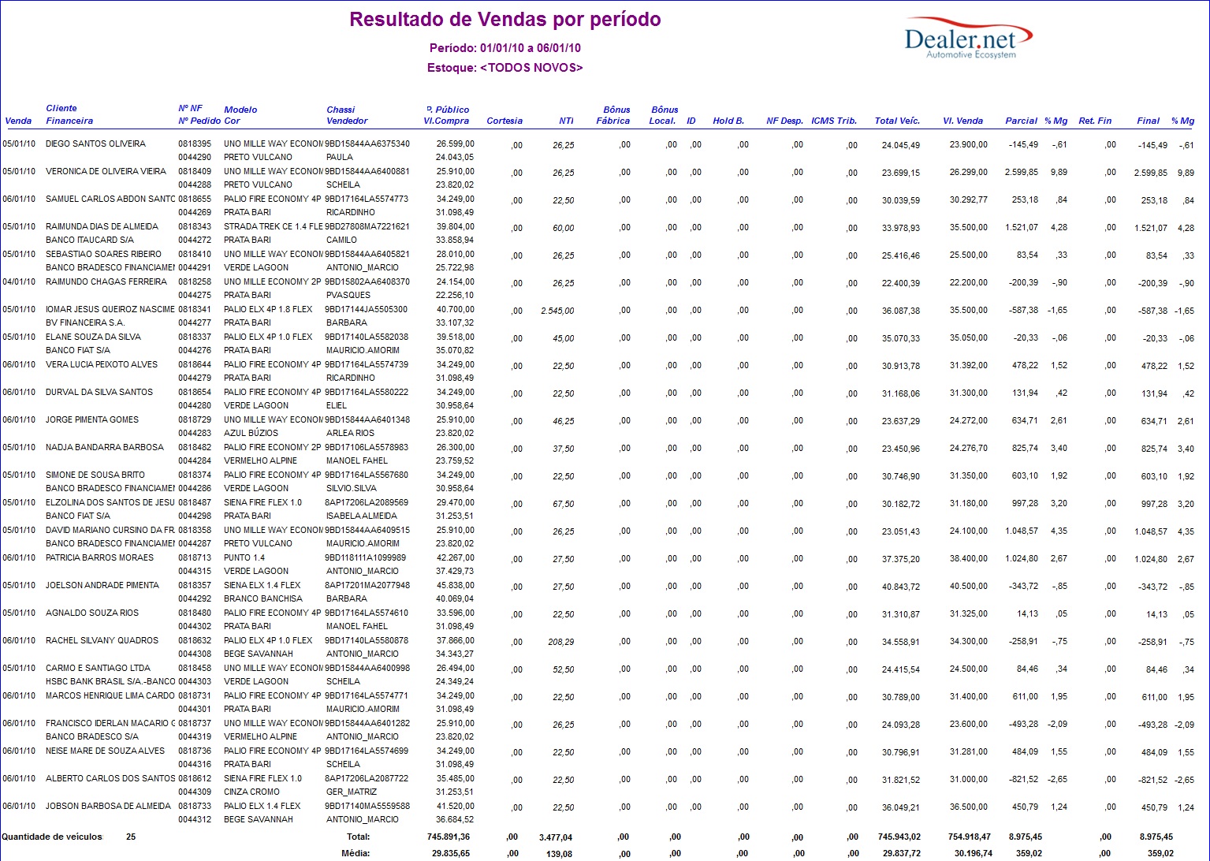Click color CINZA CROMO
The height and width of the screenshot is (861, 1210).
[x=251, y=792]
